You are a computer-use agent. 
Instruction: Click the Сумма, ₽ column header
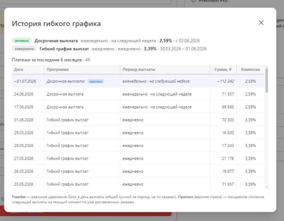[223, 69]
